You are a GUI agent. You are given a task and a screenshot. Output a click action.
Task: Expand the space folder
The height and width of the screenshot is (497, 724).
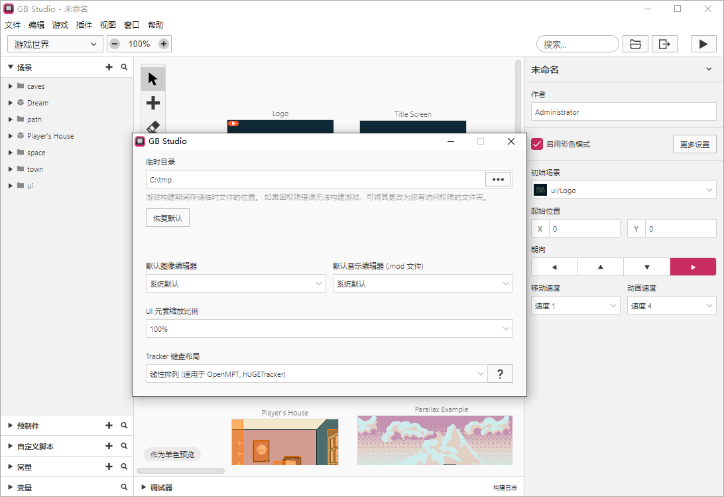[x=11, y=153]
